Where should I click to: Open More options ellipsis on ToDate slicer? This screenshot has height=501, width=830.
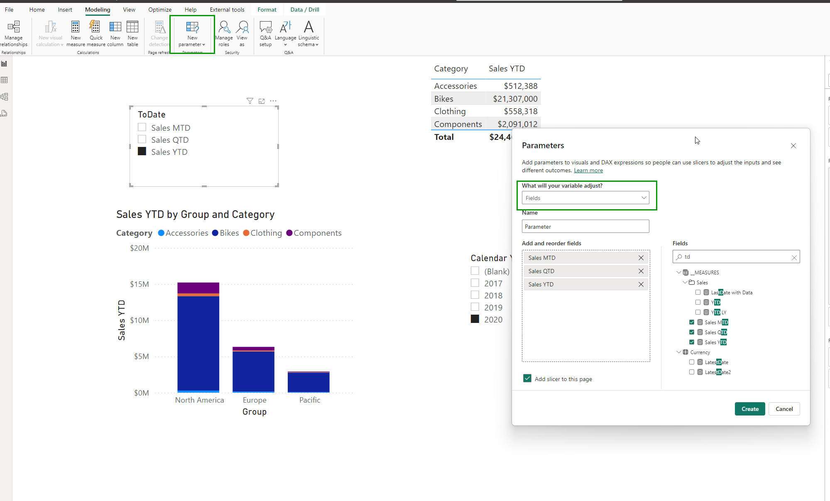273,101
